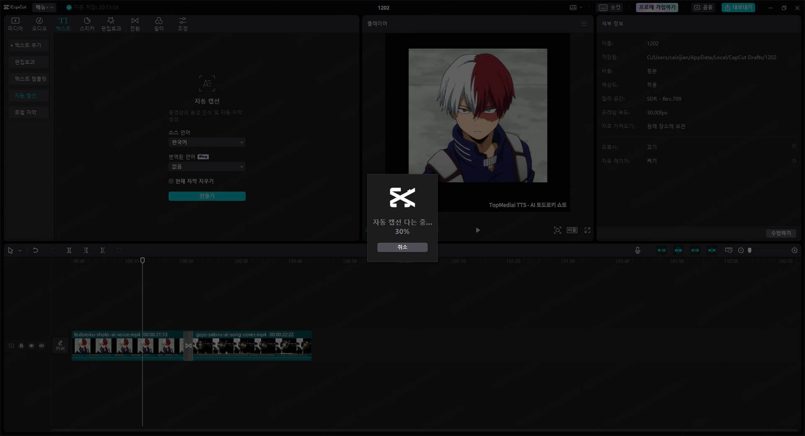Open the source language 한국어 dropdown

pyautogui.click(x=207, y=143)
